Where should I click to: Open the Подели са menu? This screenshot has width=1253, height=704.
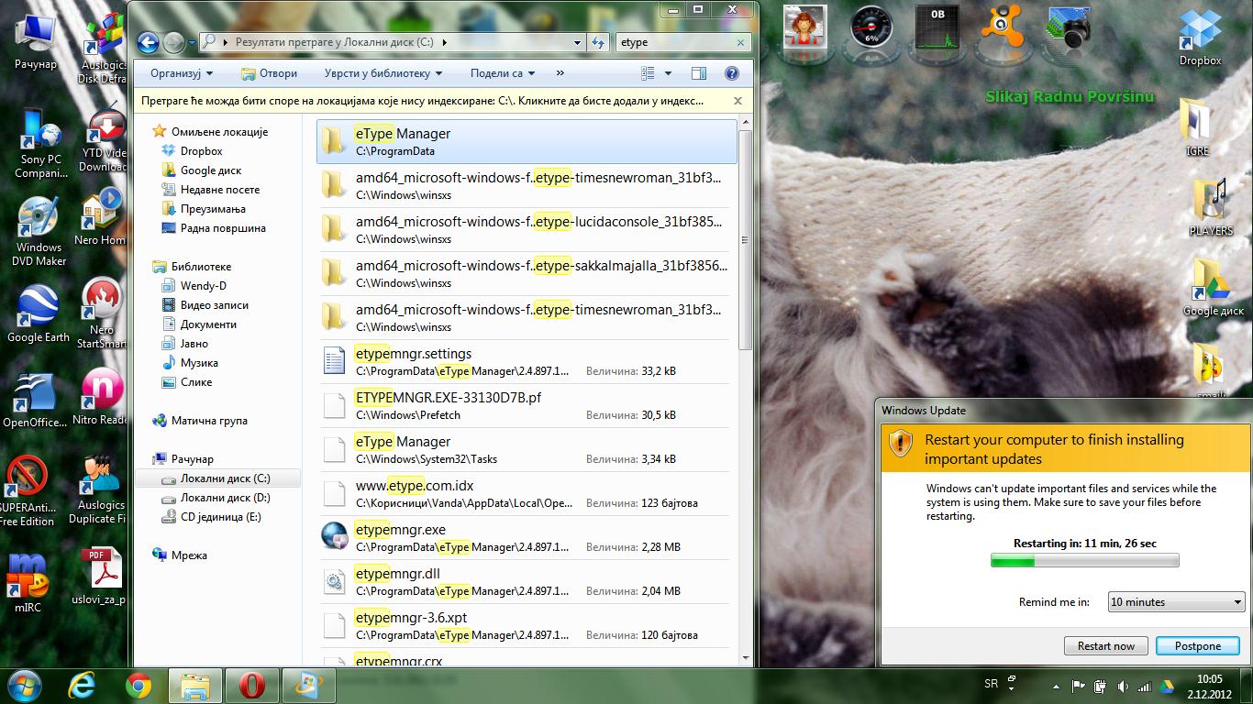tap(503, 73)
